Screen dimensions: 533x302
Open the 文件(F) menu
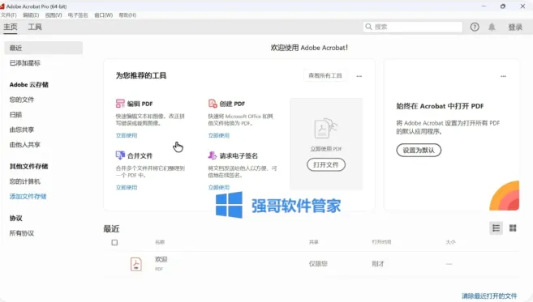(x=8, y=15)
